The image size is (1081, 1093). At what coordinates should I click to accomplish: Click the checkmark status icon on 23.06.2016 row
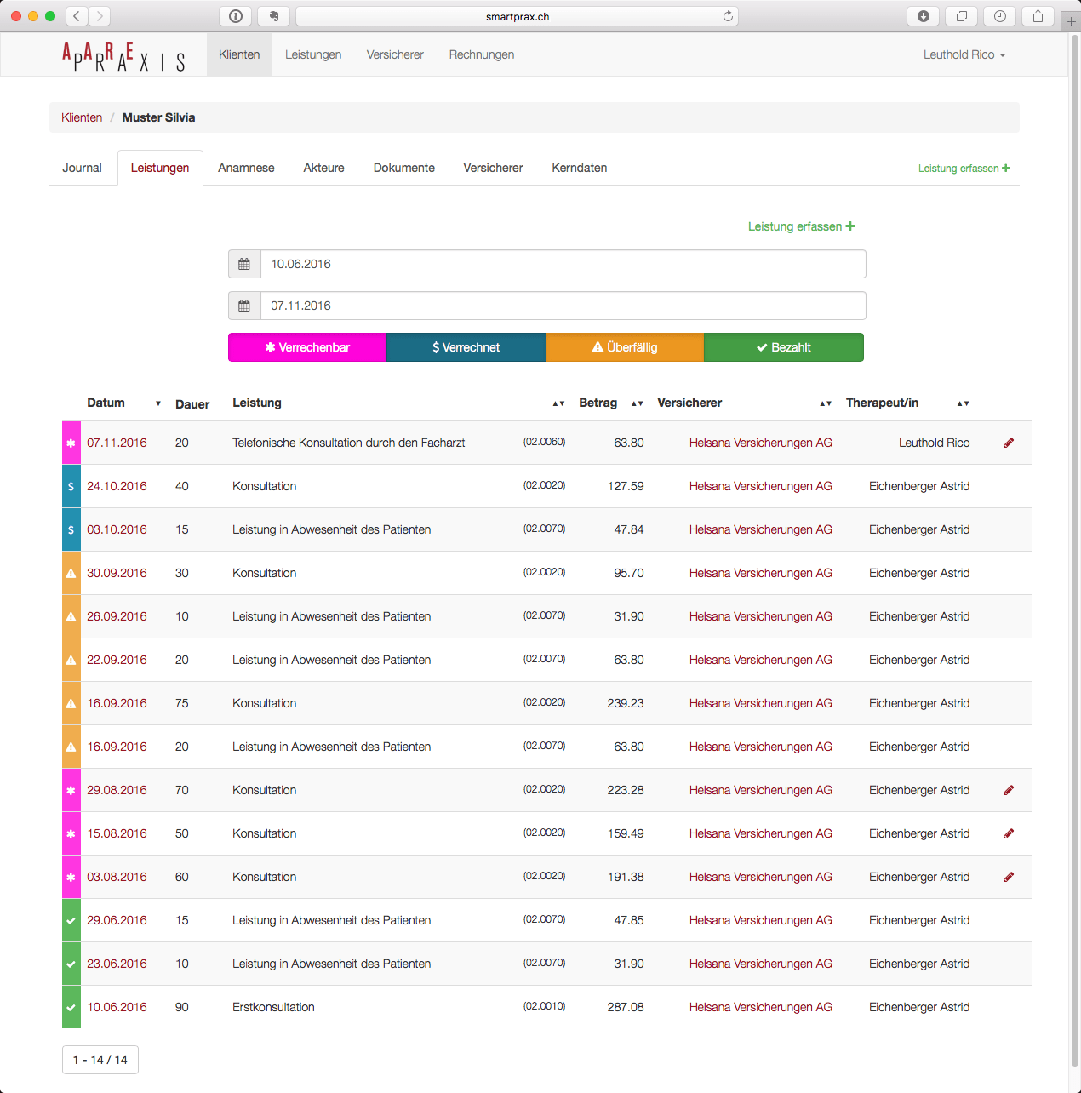coord(71,964)
